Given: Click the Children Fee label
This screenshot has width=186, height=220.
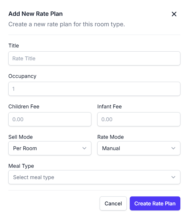Looking at the screenshot, I should pyautogui.click(x=24, y=107).
